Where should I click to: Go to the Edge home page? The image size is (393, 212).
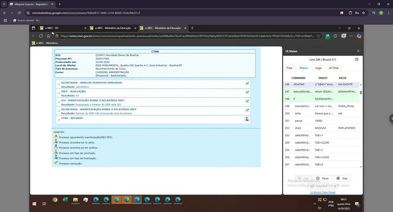point(48,36)
